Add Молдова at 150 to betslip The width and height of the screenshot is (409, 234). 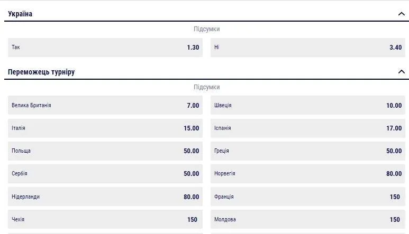pos(307,220)
